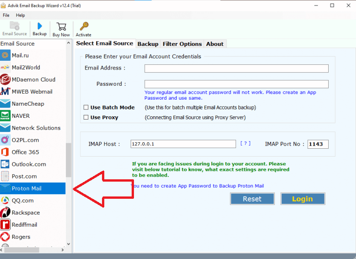The width and height of the screenshot is (356, 259).
Task: Click the IMAP Host field showing 127.0.0.1
Action: pos(183,144)
